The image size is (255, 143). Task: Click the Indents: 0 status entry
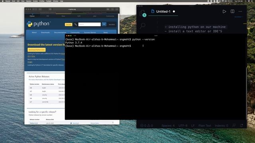pyautogui.click(x=222, y=126)
